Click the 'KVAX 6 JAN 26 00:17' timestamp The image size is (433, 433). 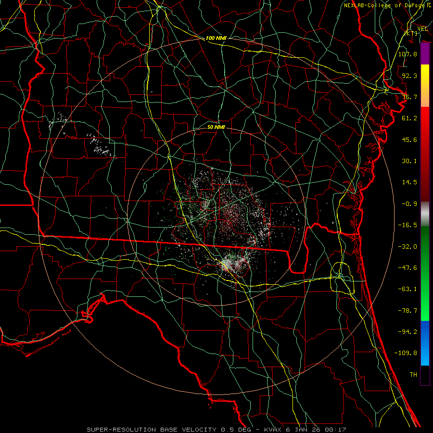click(x=305, y=430)
